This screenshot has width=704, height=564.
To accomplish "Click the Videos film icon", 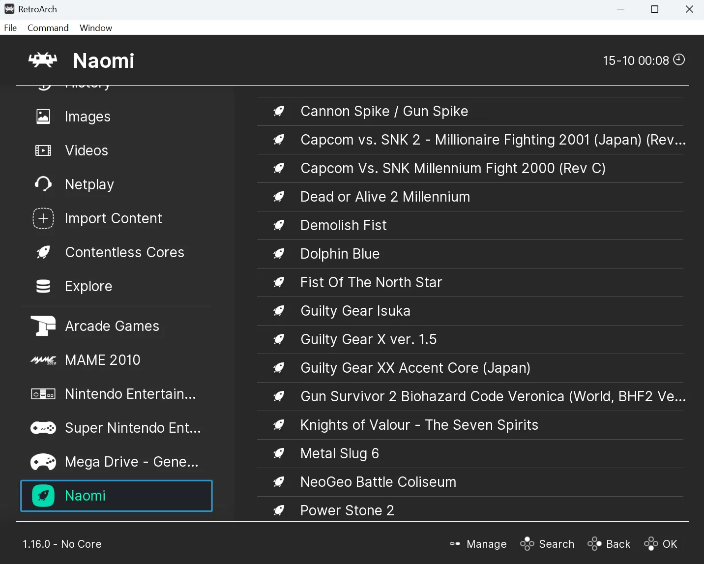I will [43, 150].
